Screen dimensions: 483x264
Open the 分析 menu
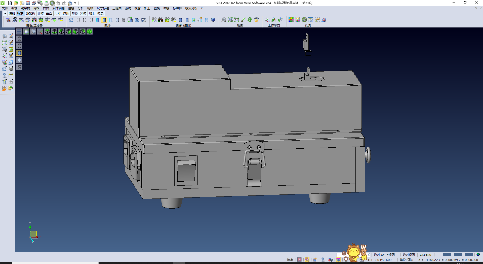(80, 8)
